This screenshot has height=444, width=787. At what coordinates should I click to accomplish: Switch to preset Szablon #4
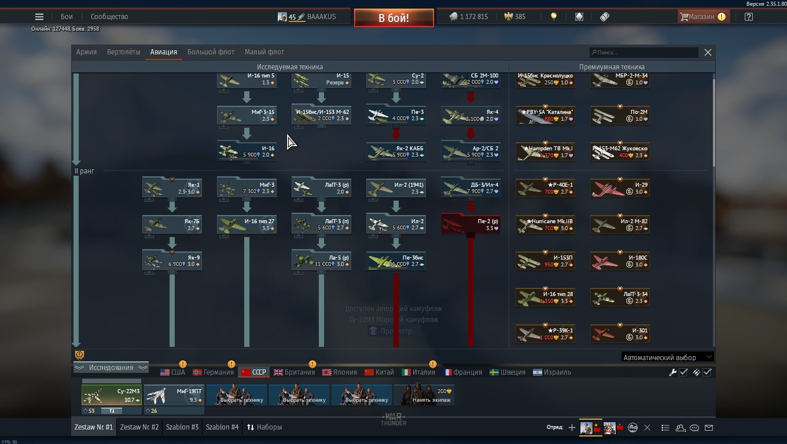click(x=222, y=427)
